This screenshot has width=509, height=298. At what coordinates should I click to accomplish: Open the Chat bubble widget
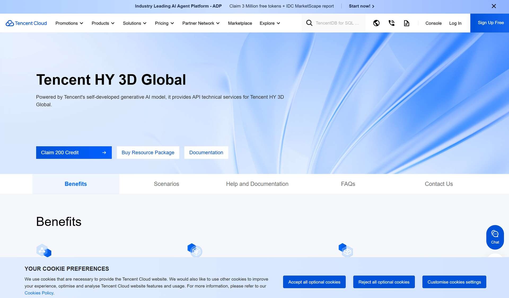pos(495,237)
